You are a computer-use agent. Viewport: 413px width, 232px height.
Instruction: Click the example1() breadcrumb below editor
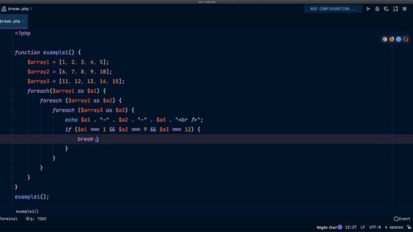click(x=27, y=211)
